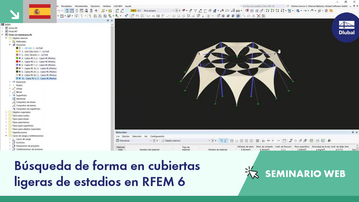Expand the Objetos especiales folder
359x202 pixels.
tap(6, 112)
